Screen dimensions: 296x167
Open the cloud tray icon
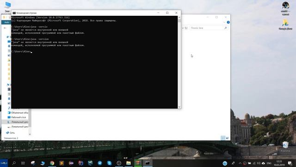tap(263, 163)
